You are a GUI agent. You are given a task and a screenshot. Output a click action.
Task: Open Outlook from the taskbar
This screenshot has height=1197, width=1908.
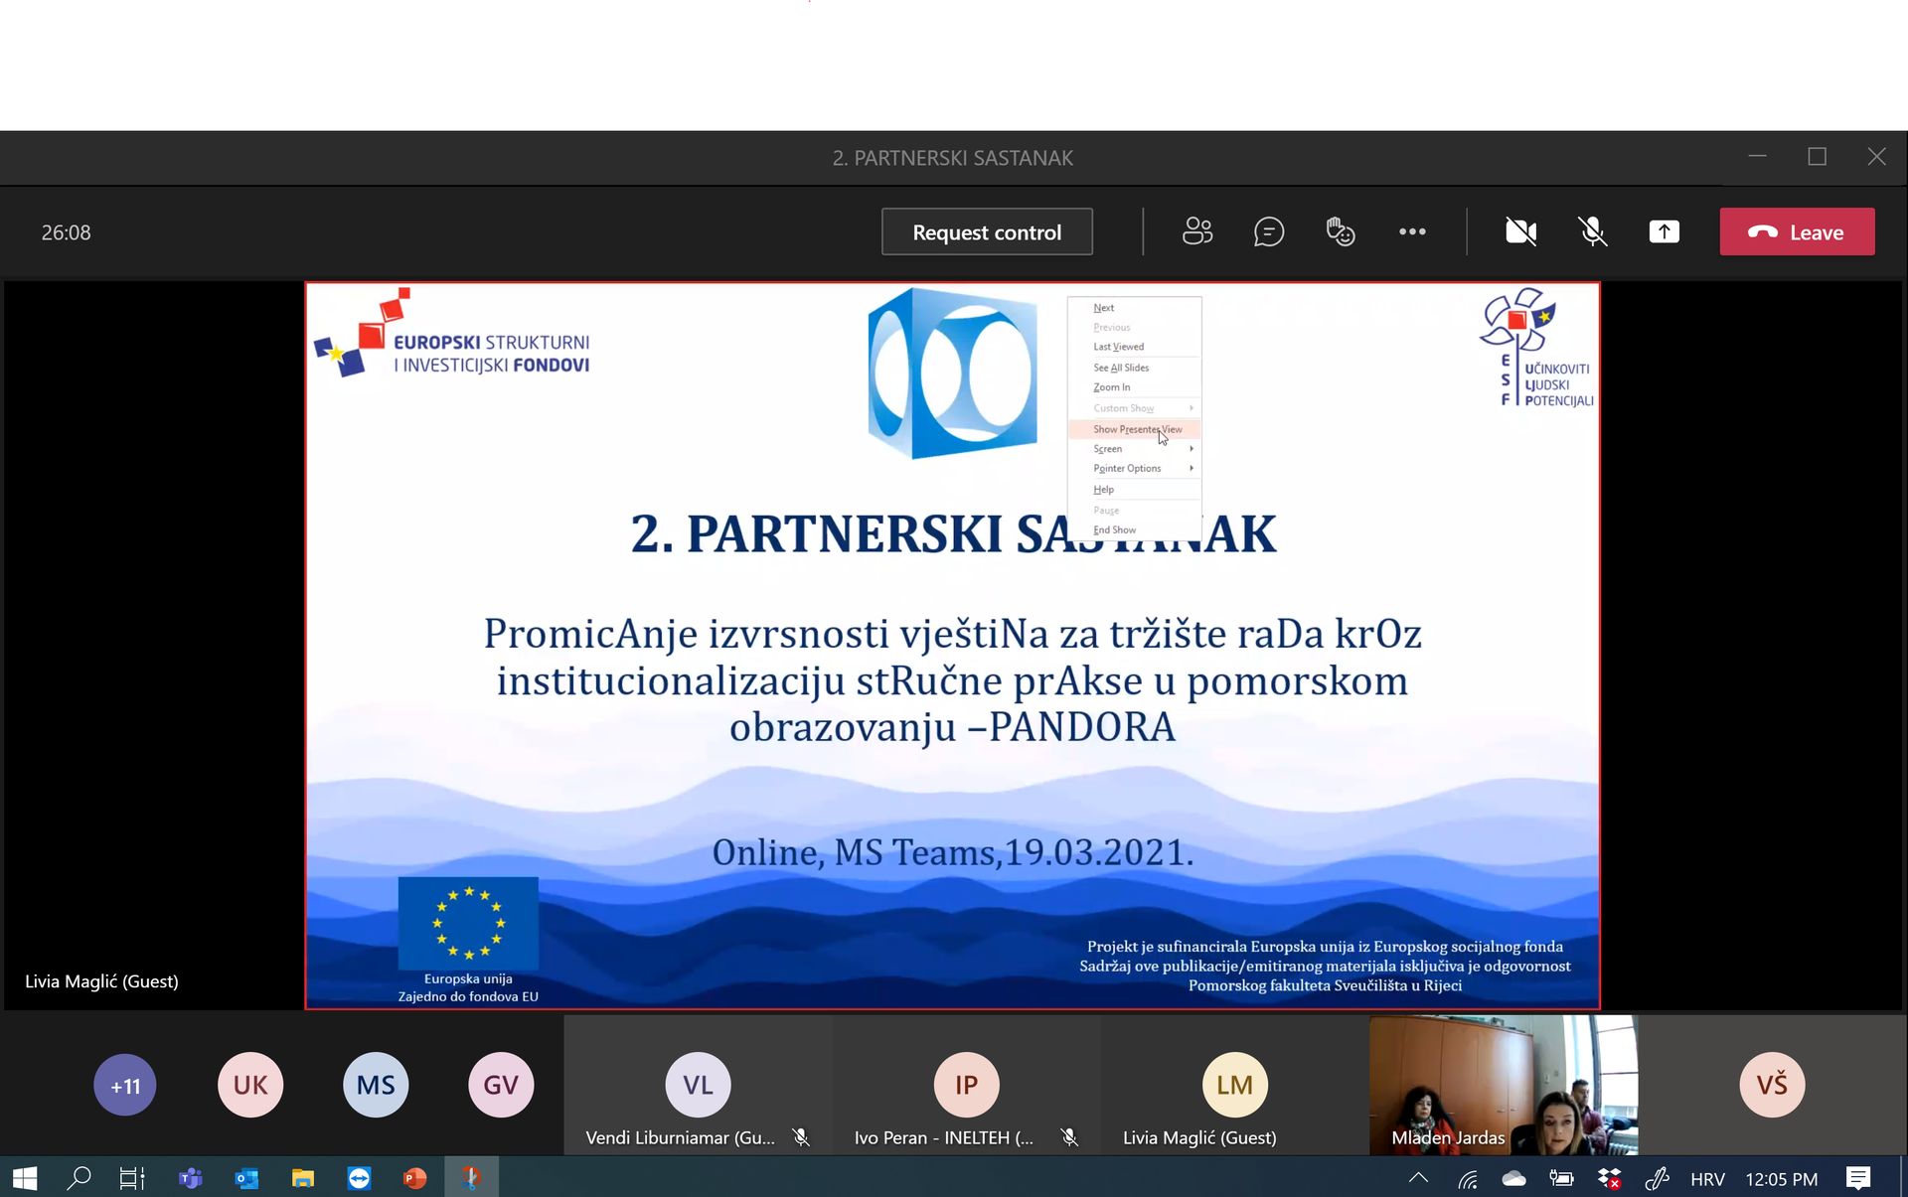coord(246,1178)
